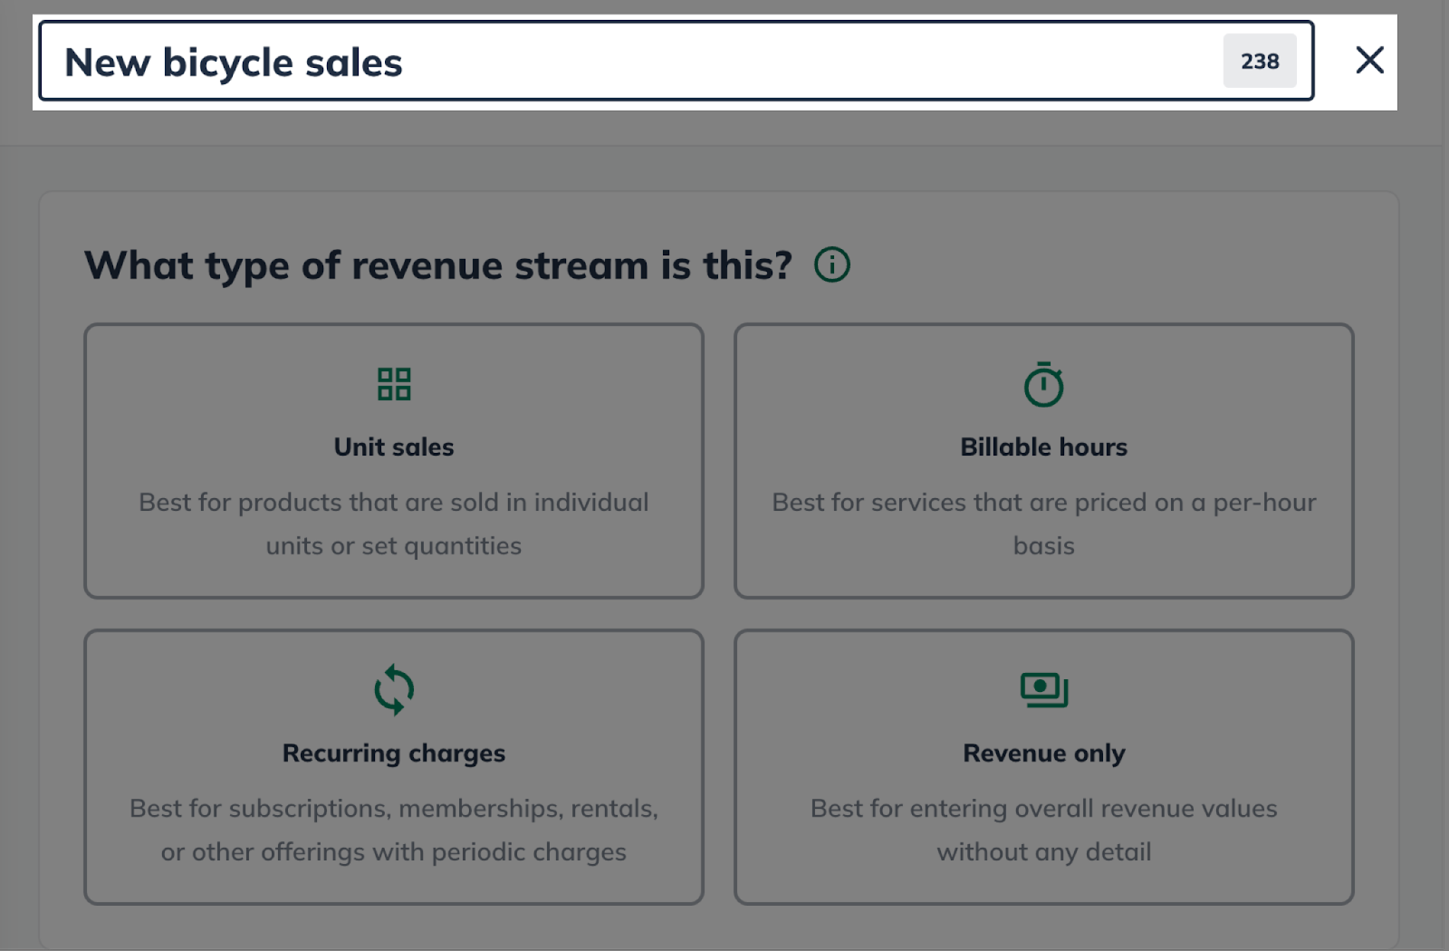Open the revenue stream type info tooltip
The width and height of the screenshot is (1449, 951).
pos(831,265)
